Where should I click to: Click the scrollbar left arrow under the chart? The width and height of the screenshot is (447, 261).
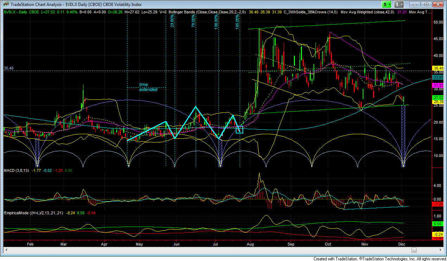click(x=6, y=250)
